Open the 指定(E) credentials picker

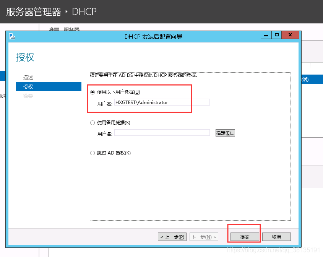tap(225, 133)
